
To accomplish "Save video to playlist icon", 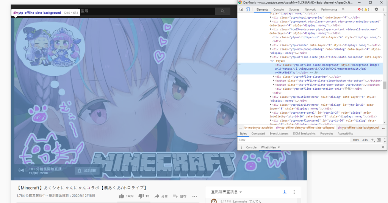I will point(175,196).
